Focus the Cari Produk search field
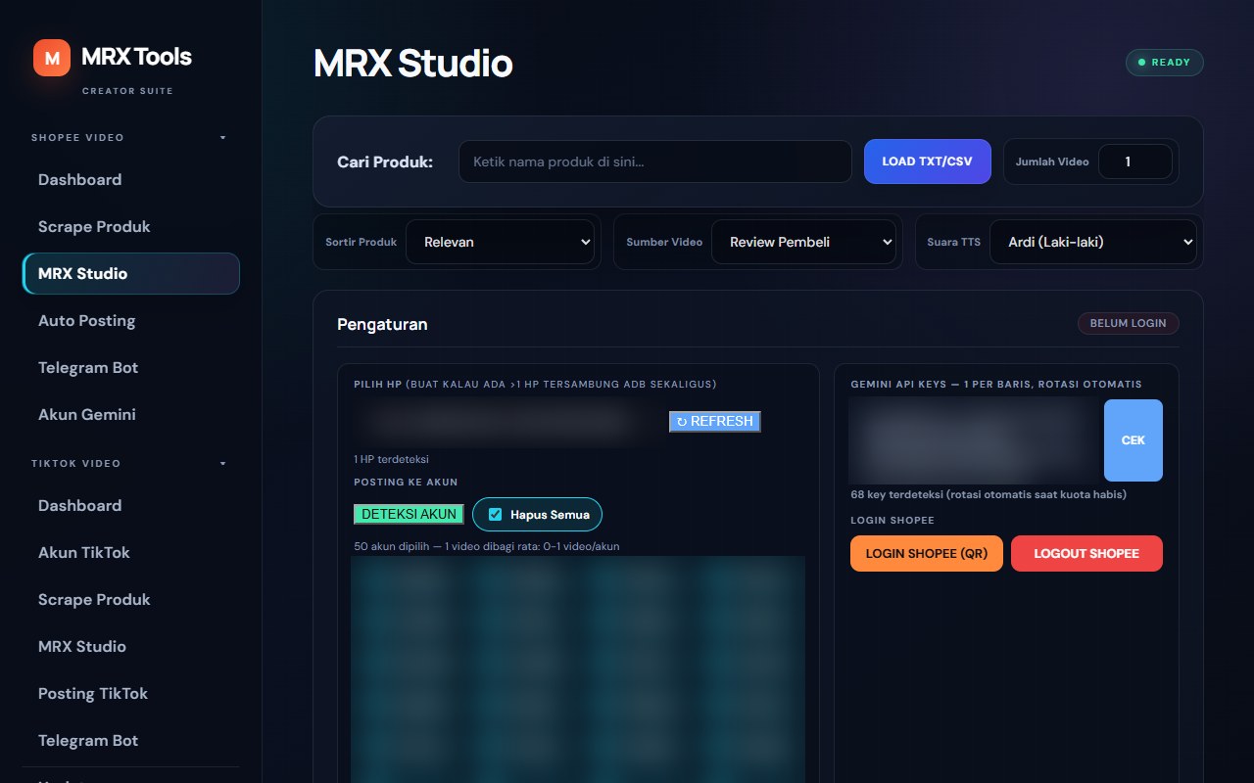This screenshot has height=783, width=1254. click(x=655, y=161)
